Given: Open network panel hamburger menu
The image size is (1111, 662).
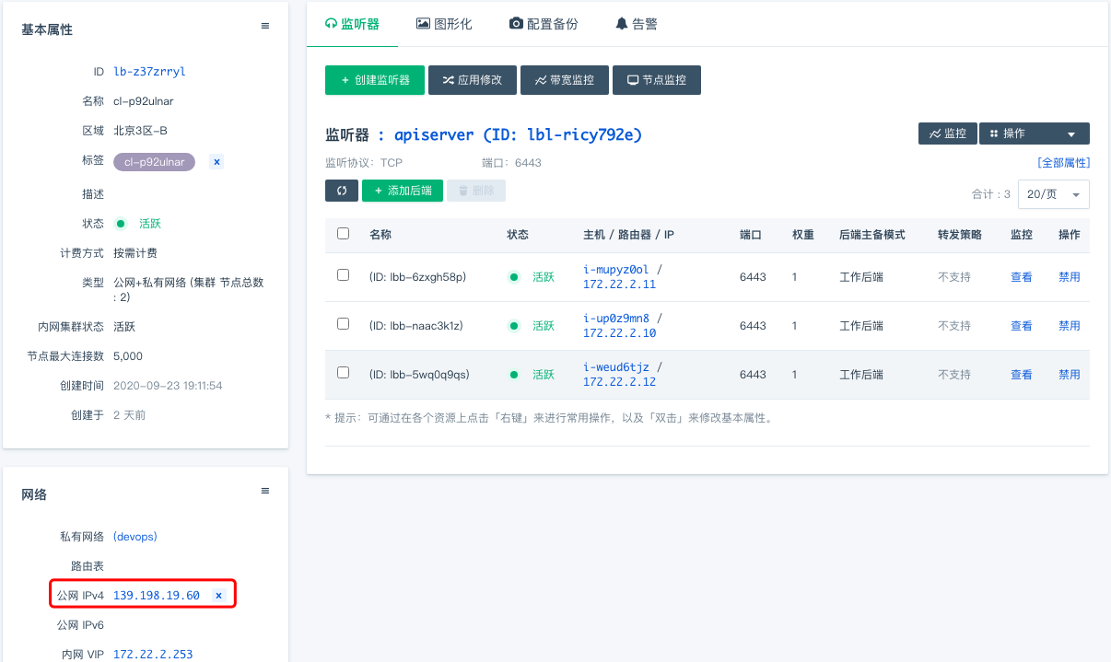Looking at the screenshot, I should click(265, 492).
